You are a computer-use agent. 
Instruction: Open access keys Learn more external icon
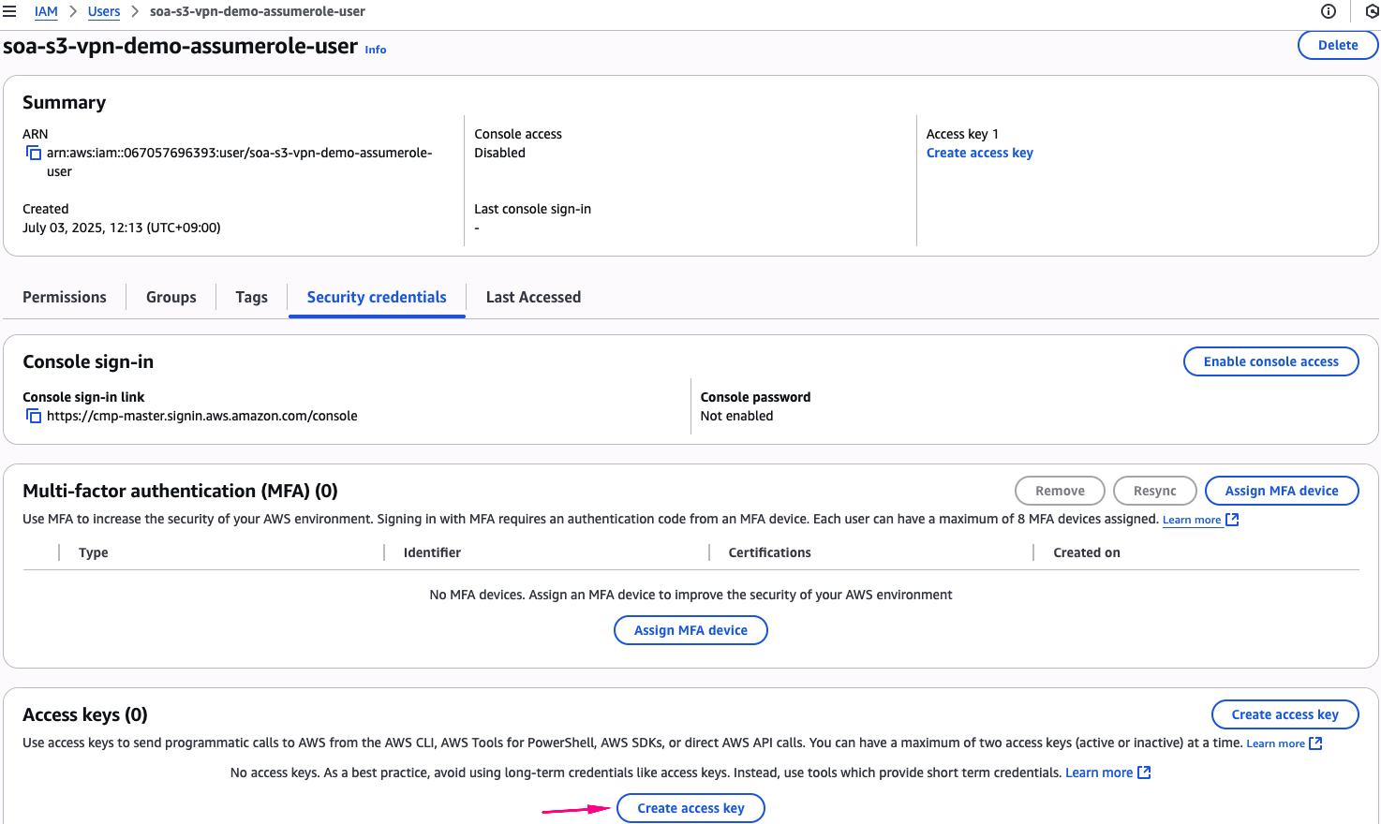[x=1315, y=743]
